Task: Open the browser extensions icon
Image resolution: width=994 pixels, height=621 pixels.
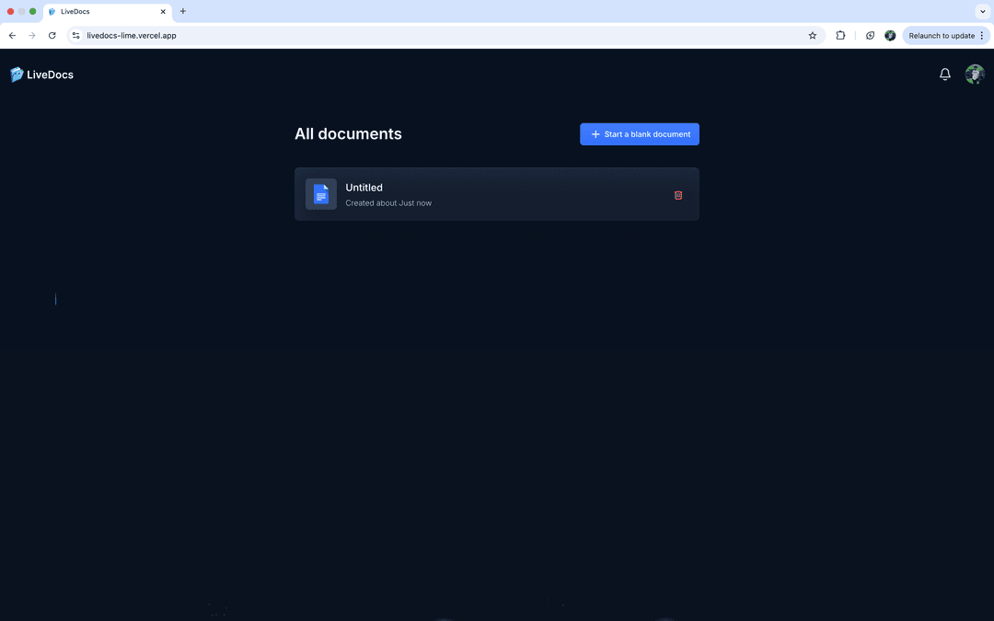Action: point(840,35)
